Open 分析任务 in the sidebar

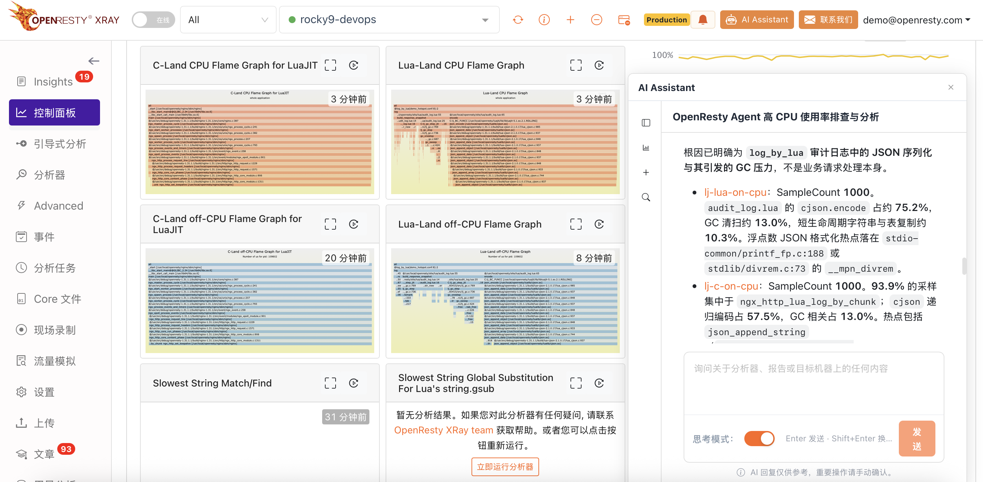(x=54, y=268)
